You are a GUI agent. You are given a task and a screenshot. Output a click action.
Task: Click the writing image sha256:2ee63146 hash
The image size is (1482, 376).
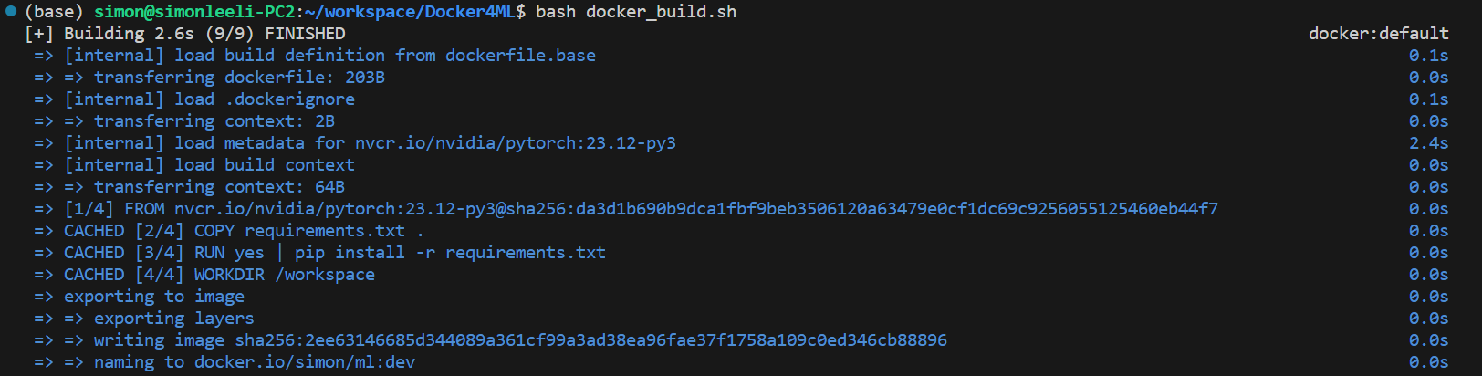coord(590,340)
